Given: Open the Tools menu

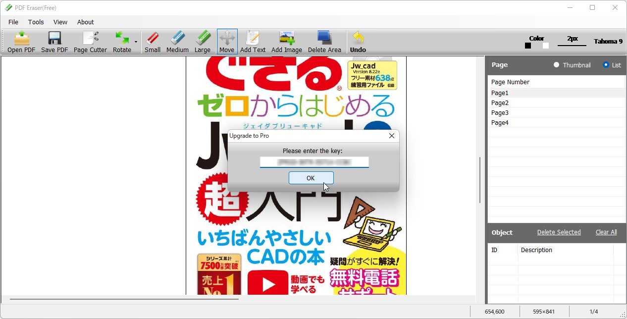Looking at the screenshot, I should [x=36, y=22].
